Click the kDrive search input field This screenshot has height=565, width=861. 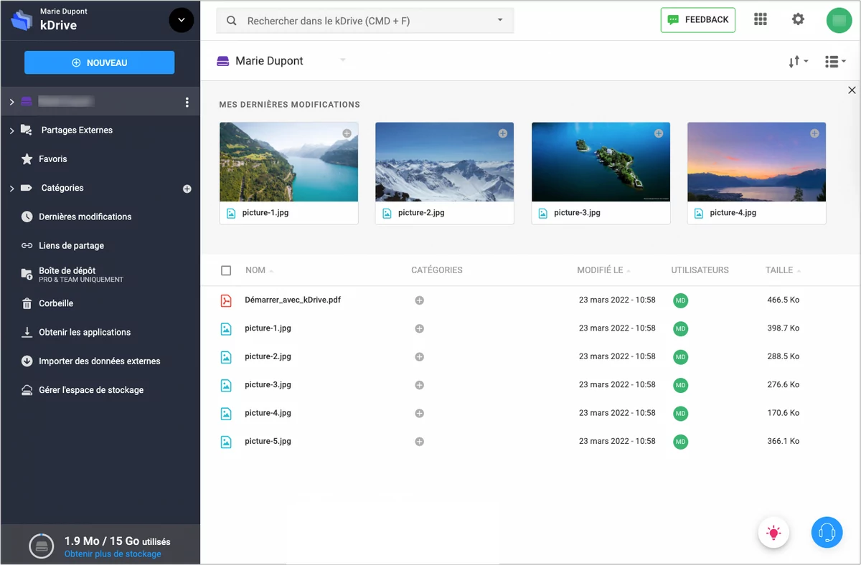[x=366, y=21]
